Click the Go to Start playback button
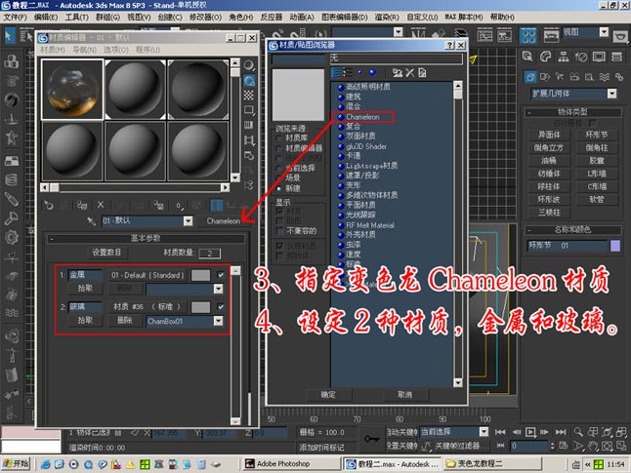 [x=500, y=432]
